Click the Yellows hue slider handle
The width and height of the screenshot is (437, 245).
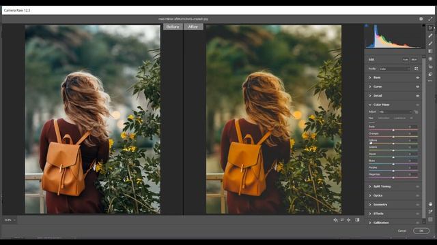click(393, 144)
